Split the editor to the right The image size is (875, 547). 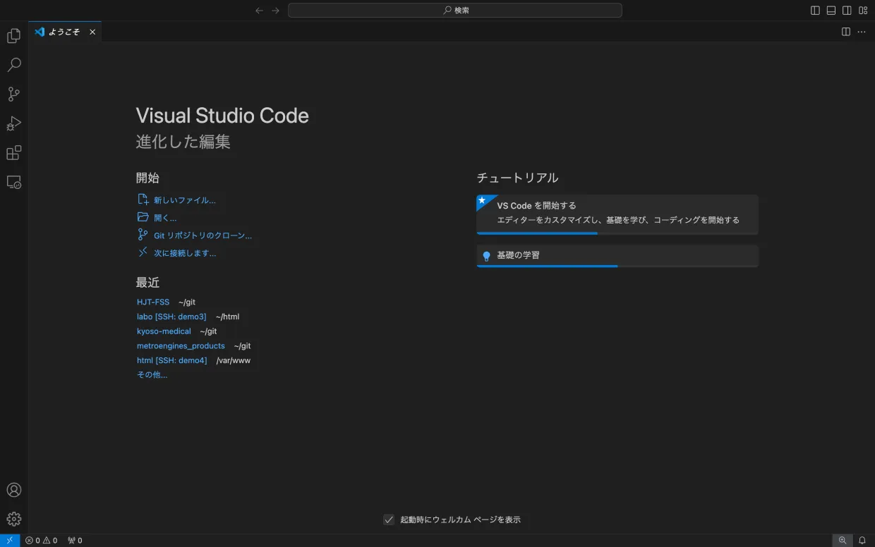click(845, 32)
